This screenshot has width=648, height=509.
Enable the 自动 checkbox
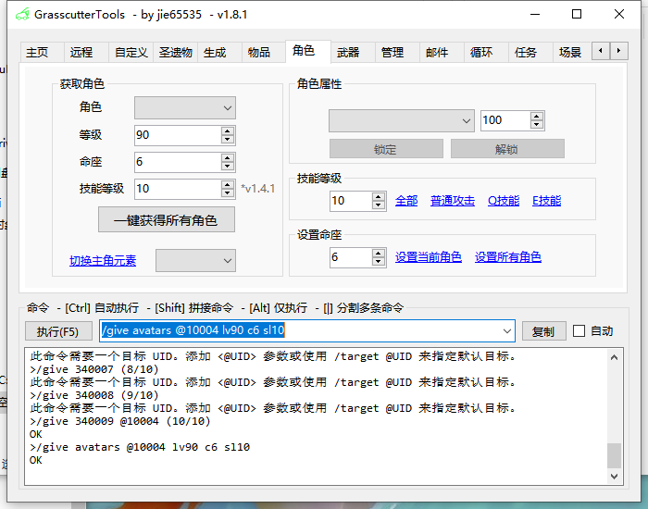click(579, 331)
